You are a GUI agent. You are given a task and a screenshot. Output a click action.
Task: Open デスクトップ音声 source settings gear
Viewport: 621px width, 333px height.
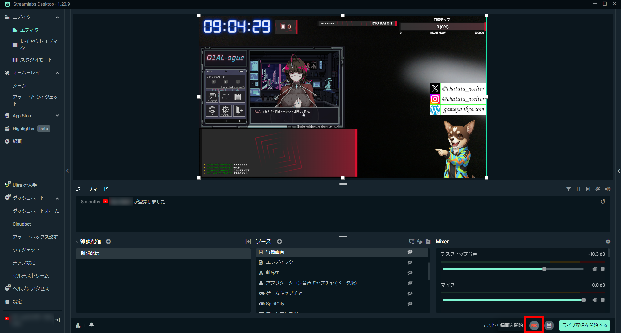click(603, 269)
